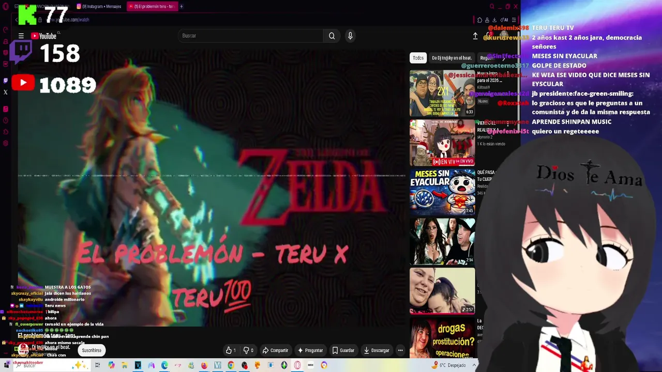Click the YouTube search magnifier button

tap(332, 36)
